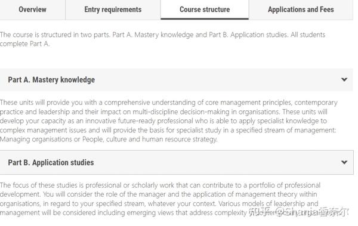Image resolution: width=358 pixels, height=226 pixels.
Task: Click the words 'complete Part A.' in intro
Action: point(24,44)
